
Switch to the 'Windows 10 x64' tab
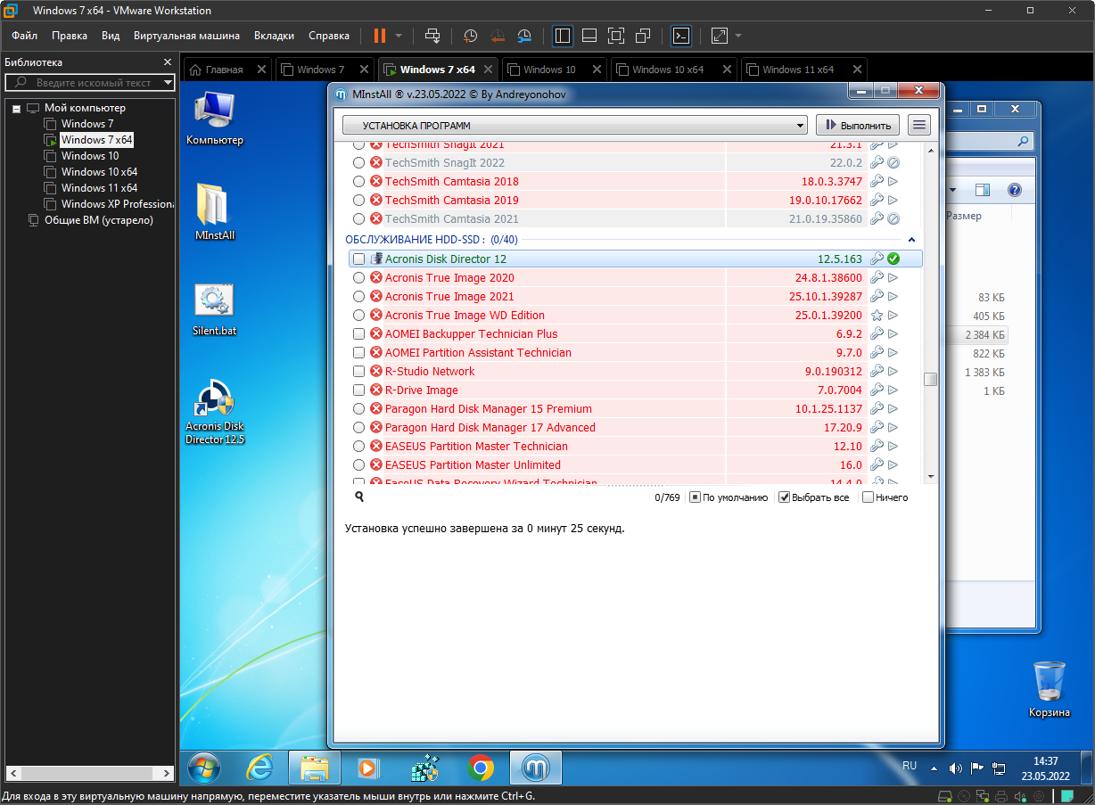pyautogui.click(x=668, y=70)
